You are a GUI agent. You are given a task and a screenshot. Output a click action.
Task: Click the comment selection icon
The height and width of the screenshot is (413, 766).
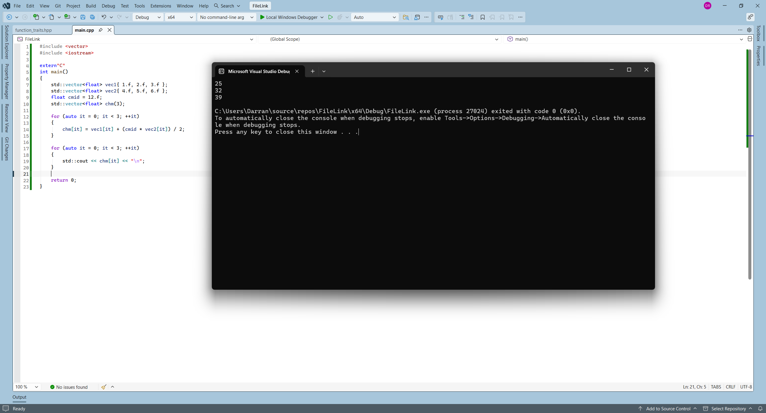[x=440, y=17]
